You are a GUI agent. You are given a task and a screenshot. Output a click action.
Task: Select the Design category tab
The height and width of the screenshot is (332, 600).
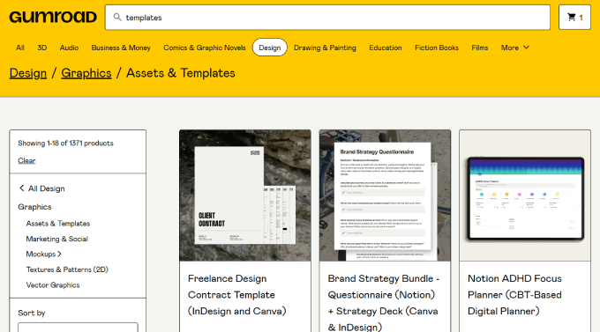[270, 48]
